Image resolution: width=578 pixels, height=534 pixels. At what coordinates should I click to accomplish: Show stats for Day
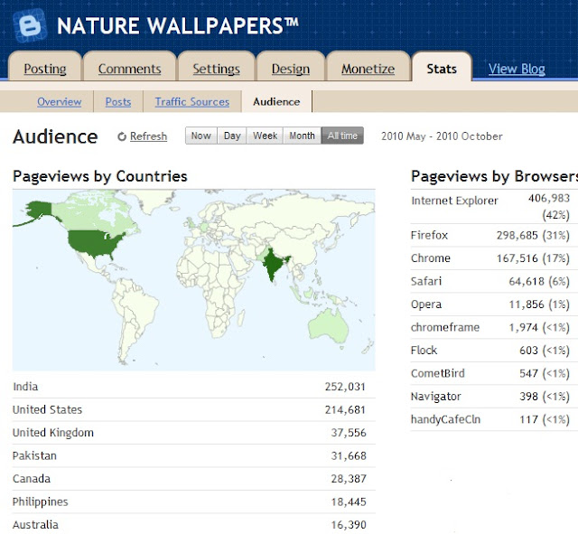[232, 136]
